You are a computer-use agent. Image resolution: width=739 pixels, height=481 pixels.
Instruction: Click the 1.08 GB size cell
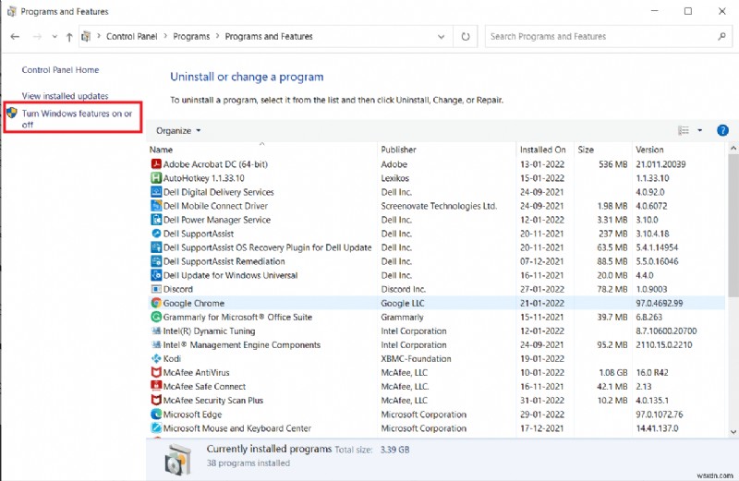tap(613, 373)
